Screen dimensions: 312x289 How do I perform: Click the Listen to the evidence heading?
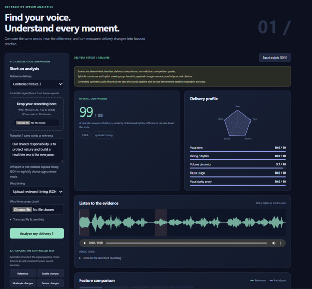(99, 203)
